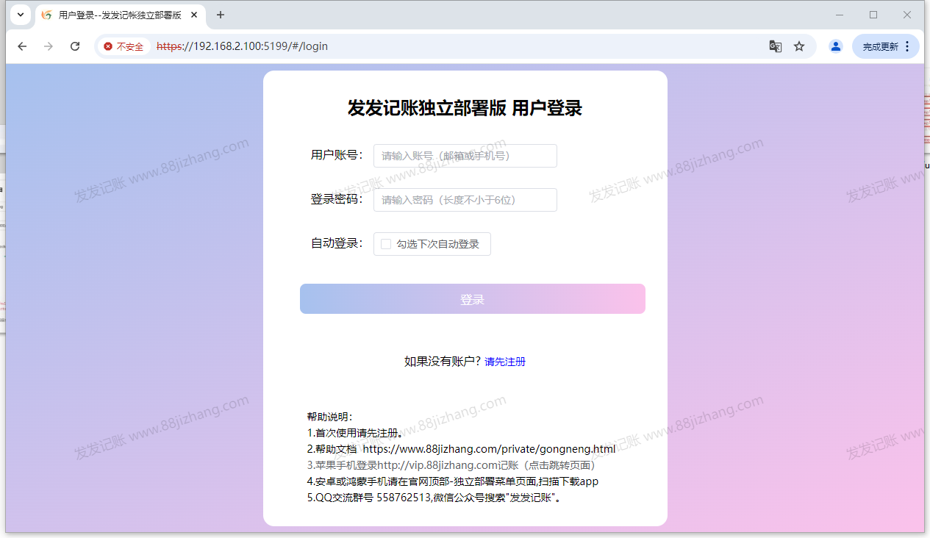
Task: Open the translate page icon
Action: point(775,46)
